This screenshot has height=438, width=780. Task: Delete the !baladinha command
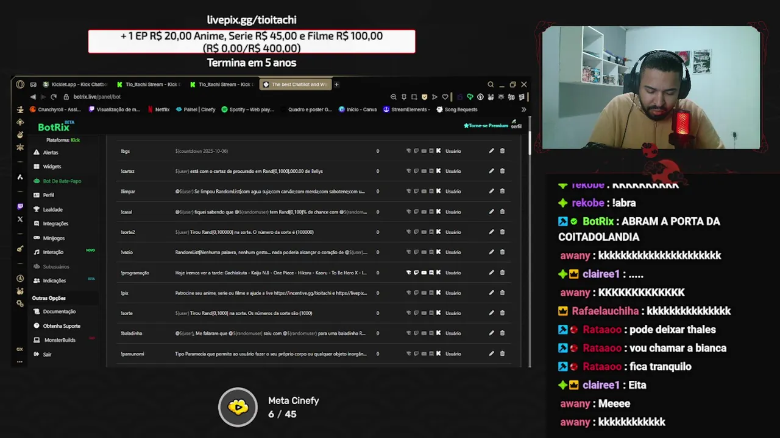pyautogui.click(x=502, y=333)
